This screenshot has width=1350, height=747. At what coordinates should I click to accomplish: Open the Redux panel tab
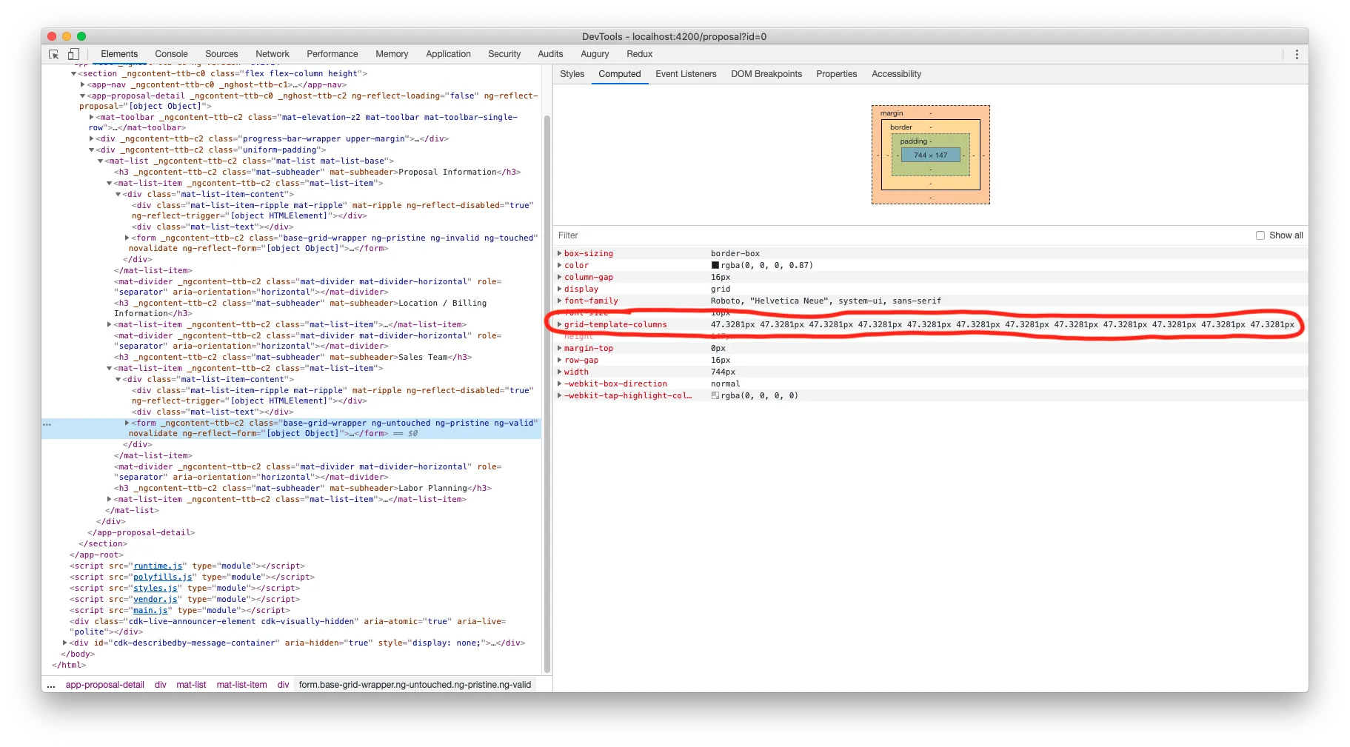pos(639,54)
